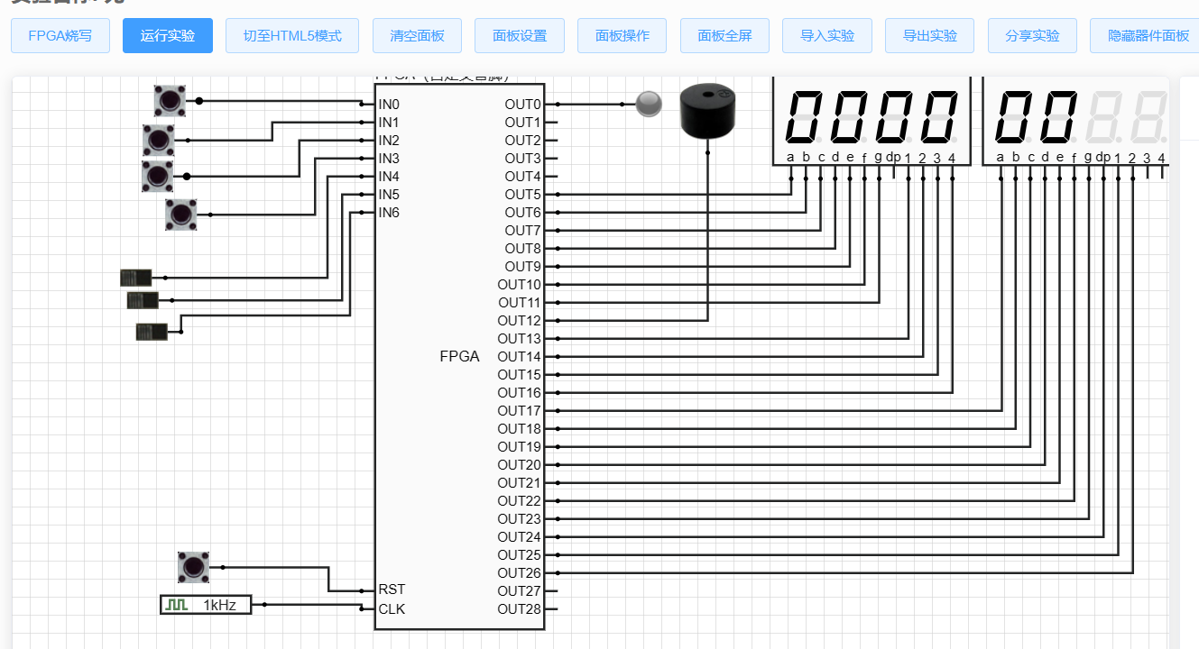Select the 1kHz clock source component
This screenshot has height=649, width=1199.
206,605
